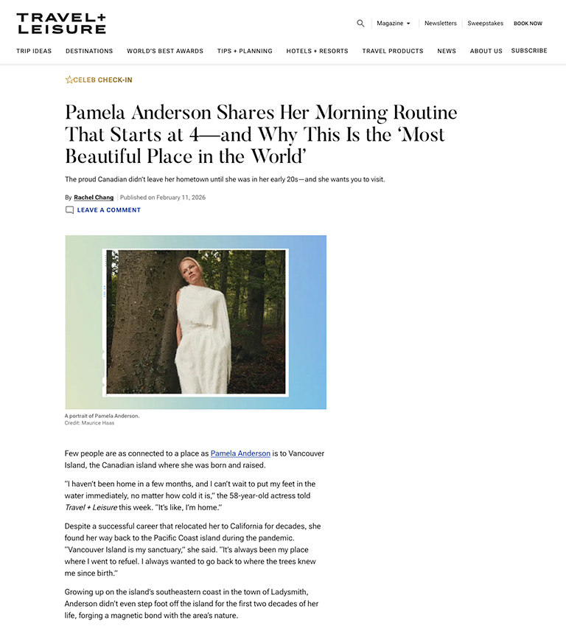The height and width of the screenshot is (637, 566).
Task: Choose Tips + Planning in navigation
Action: click(245, 51)
